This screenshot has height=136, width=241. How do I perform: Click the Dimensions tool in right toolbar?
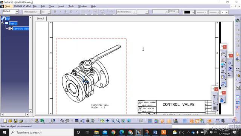tap(238, 69)
